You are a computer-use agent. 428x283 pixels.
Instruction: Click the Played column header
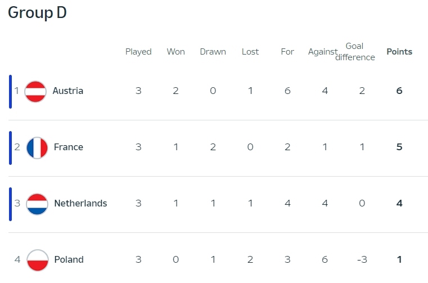click(138, 52)
